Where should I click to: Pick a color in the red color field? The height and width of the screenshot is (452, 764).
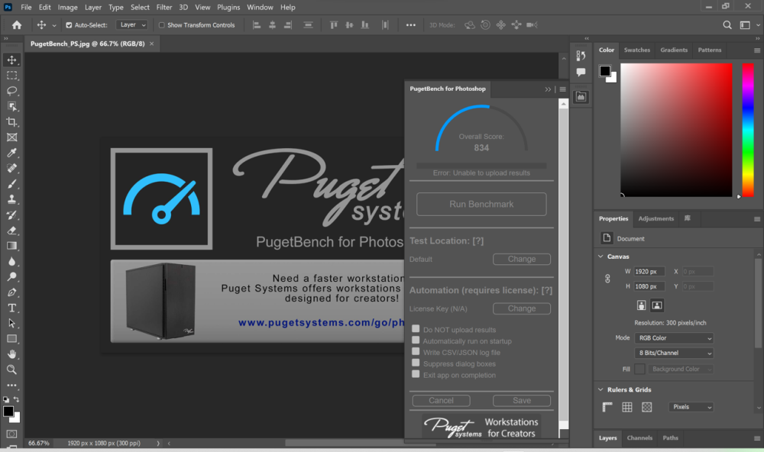(676, 130)
